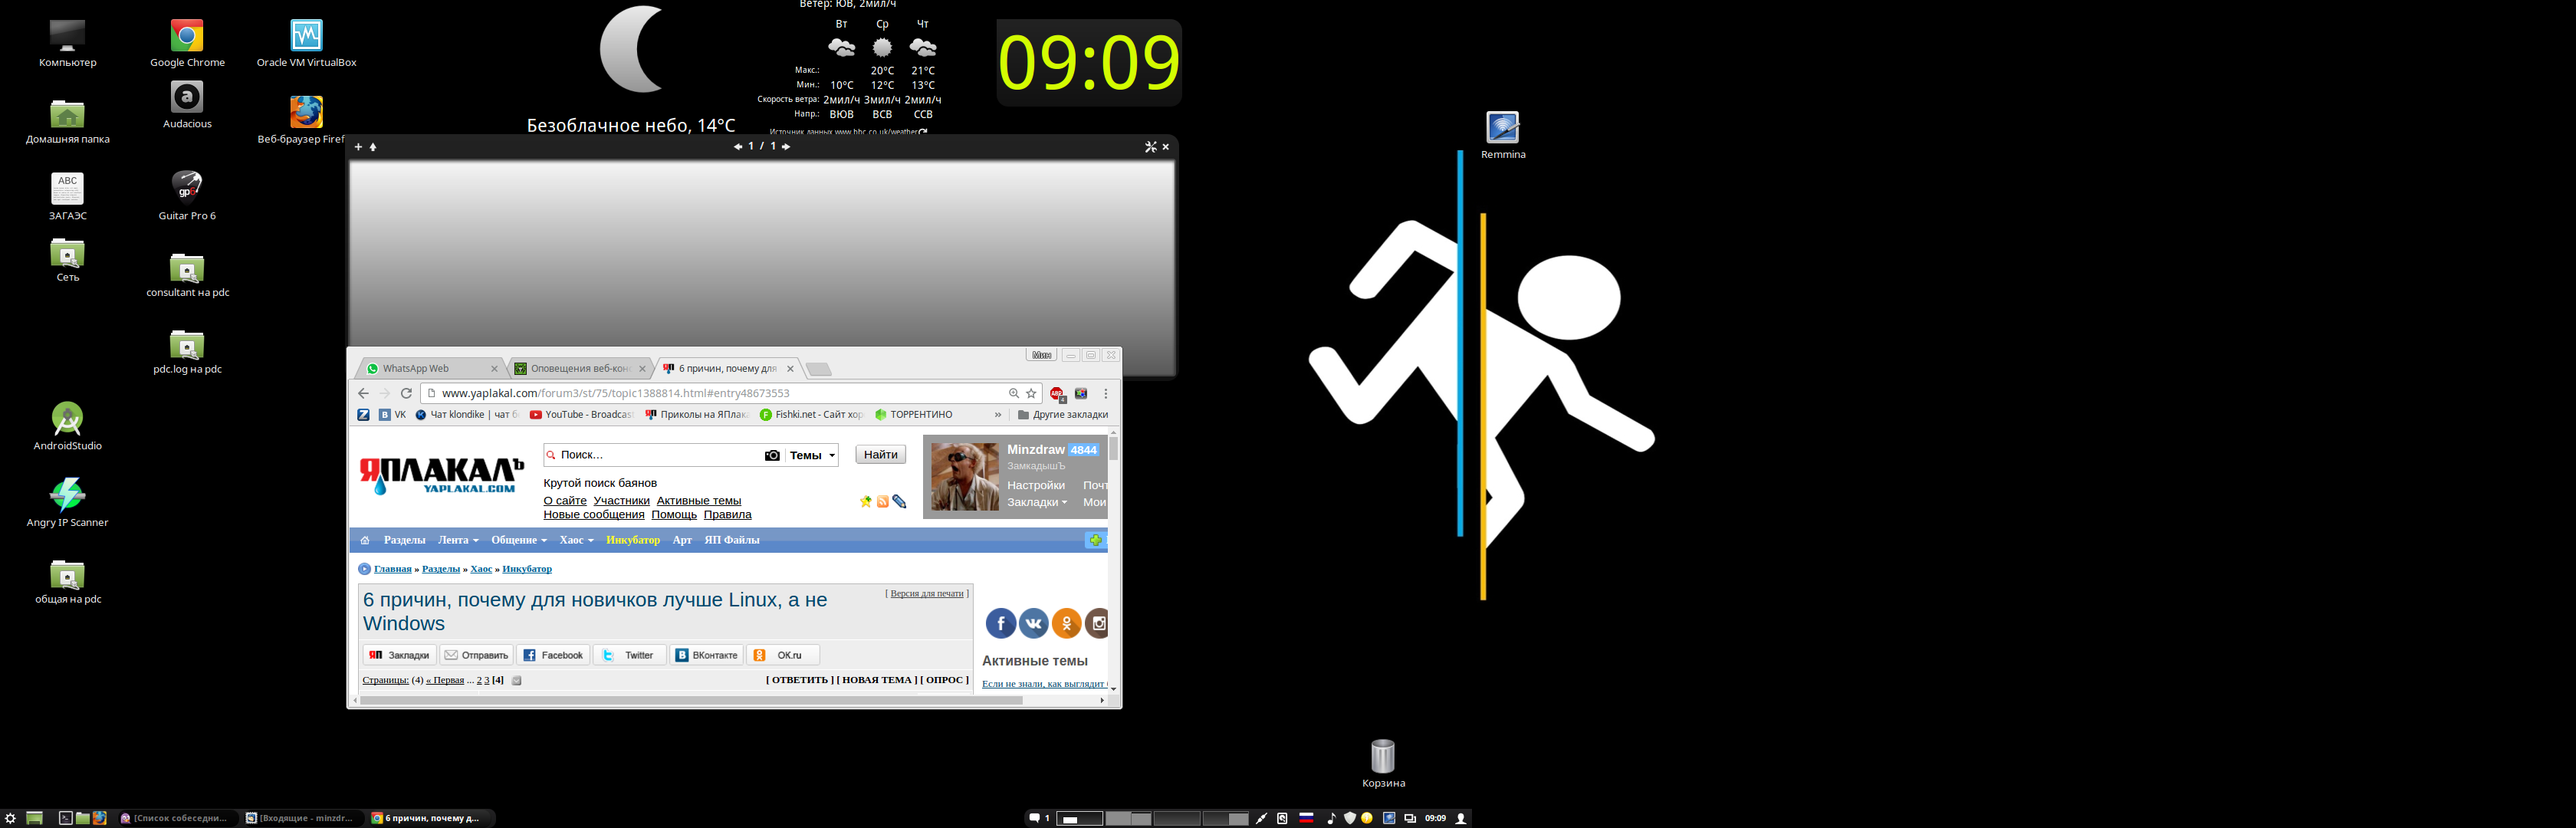
Task: Go to page 3 of the topic
Action: [487, 680]
